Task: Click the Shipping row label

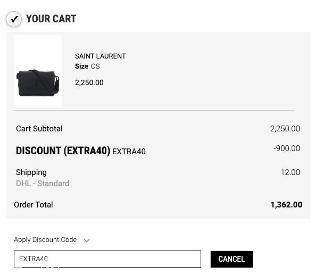Action: [31, 172]
